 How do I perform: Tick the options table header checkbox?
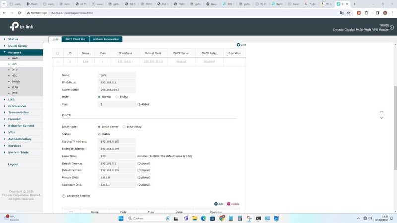click(x=71, y=212)
